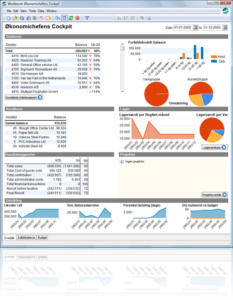Select debitor row Stuttgart Flughafen GmbH
This screenshot has width=233, height=300.
coord(53,92)
